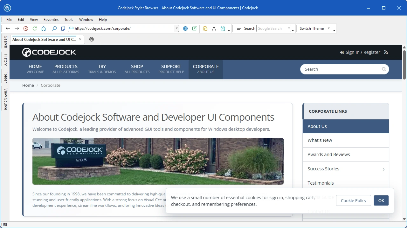Open the File menu
The height and width of the screenshot is (228, 407).
(x=9, y=20)
